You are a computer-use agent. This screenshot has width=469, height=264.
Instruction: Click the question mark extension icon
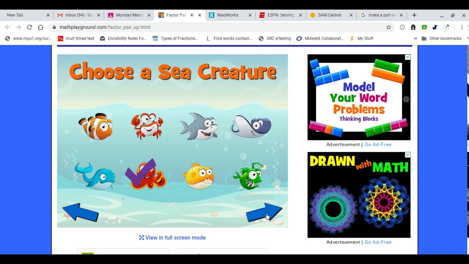(402, 27)
